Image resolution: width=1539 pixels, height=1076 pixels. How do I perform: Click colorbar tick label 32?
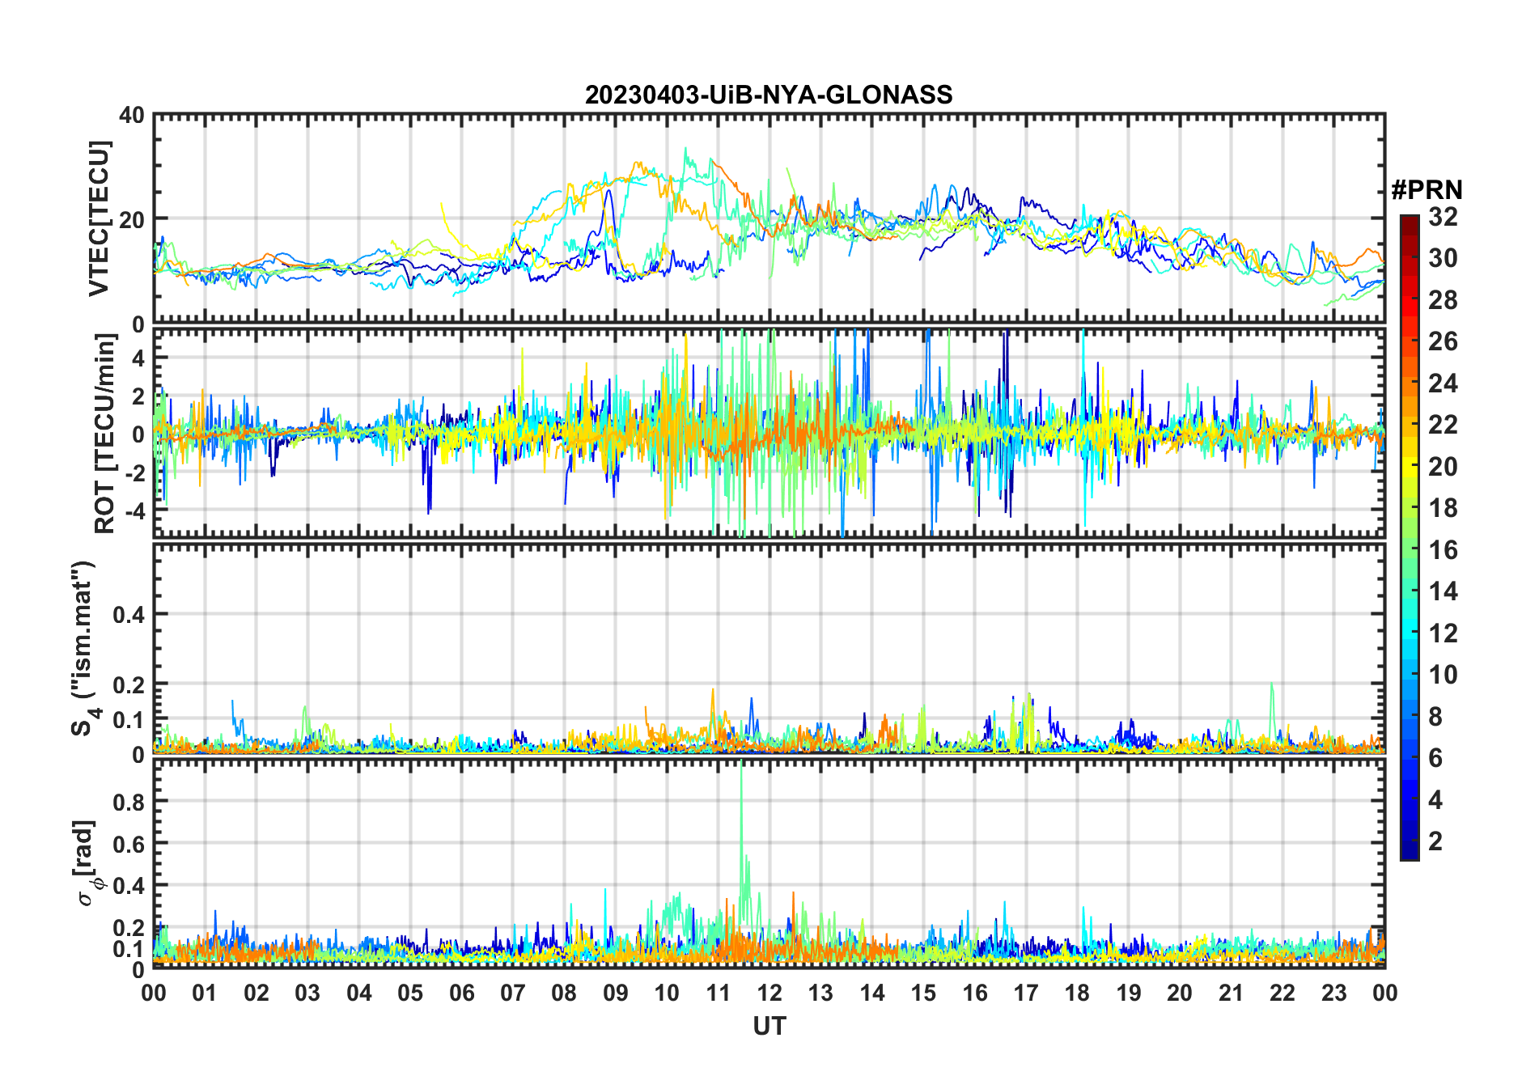click(1443, 217)
